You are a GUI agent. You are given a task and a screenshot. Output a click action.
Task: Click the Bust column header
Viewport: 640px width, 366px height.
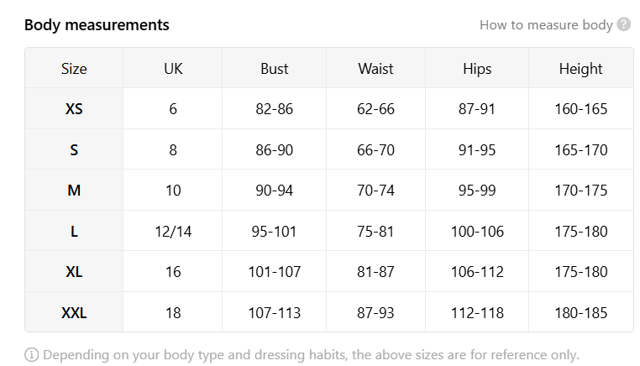275,69
